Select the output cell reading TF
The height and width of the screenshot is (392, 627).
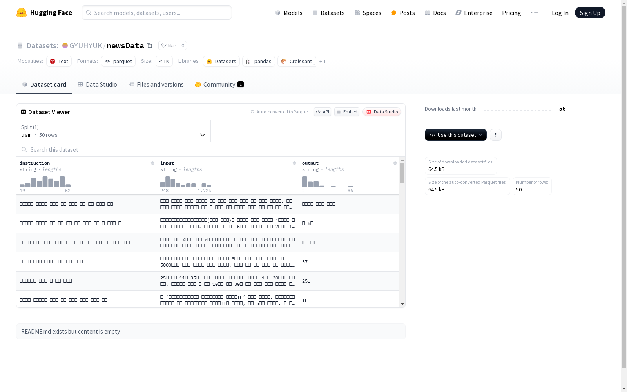click(349, 300)
